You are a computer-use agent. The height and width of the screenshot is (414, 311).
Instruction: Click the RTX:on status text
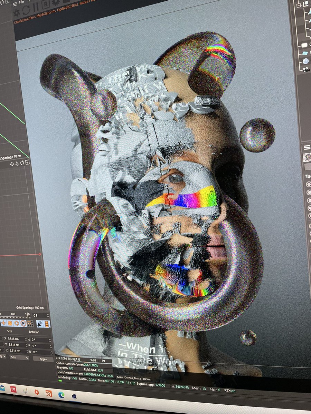(x=230, y=391)
